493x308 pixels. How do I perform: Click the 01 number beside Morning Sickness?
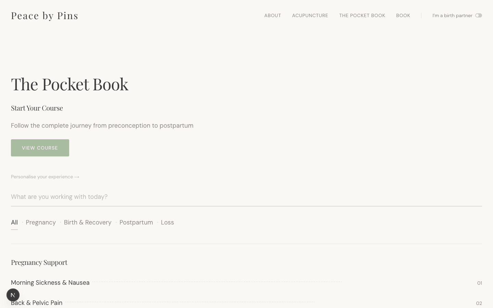[480, 283]
